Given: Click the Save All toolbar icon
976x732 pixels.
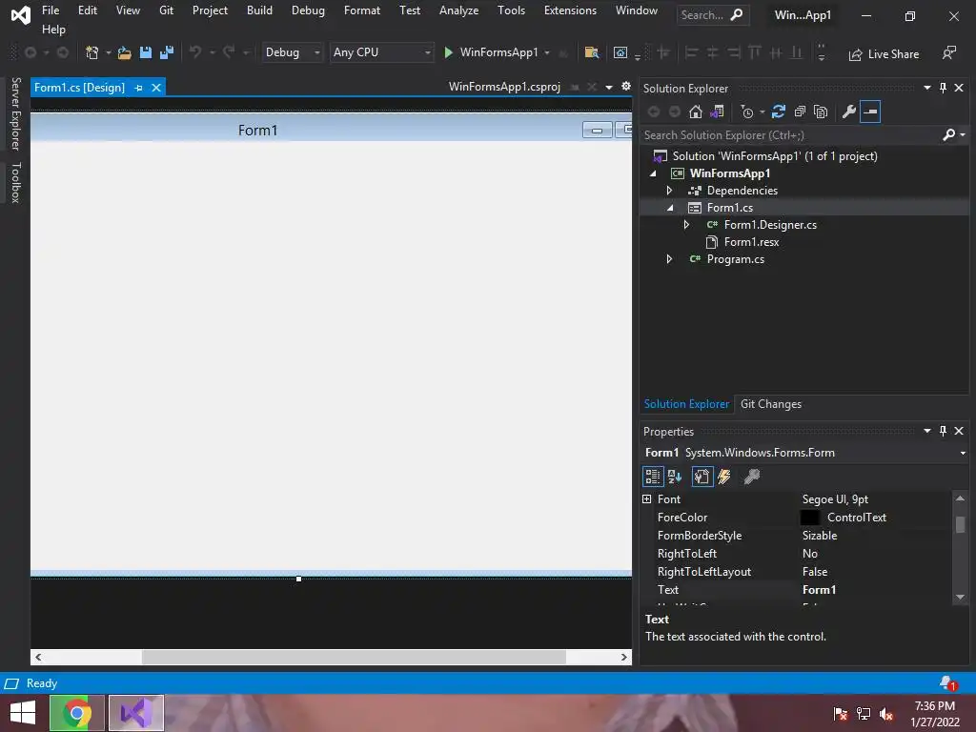Looking at the screenshot, I should (167, 53).
